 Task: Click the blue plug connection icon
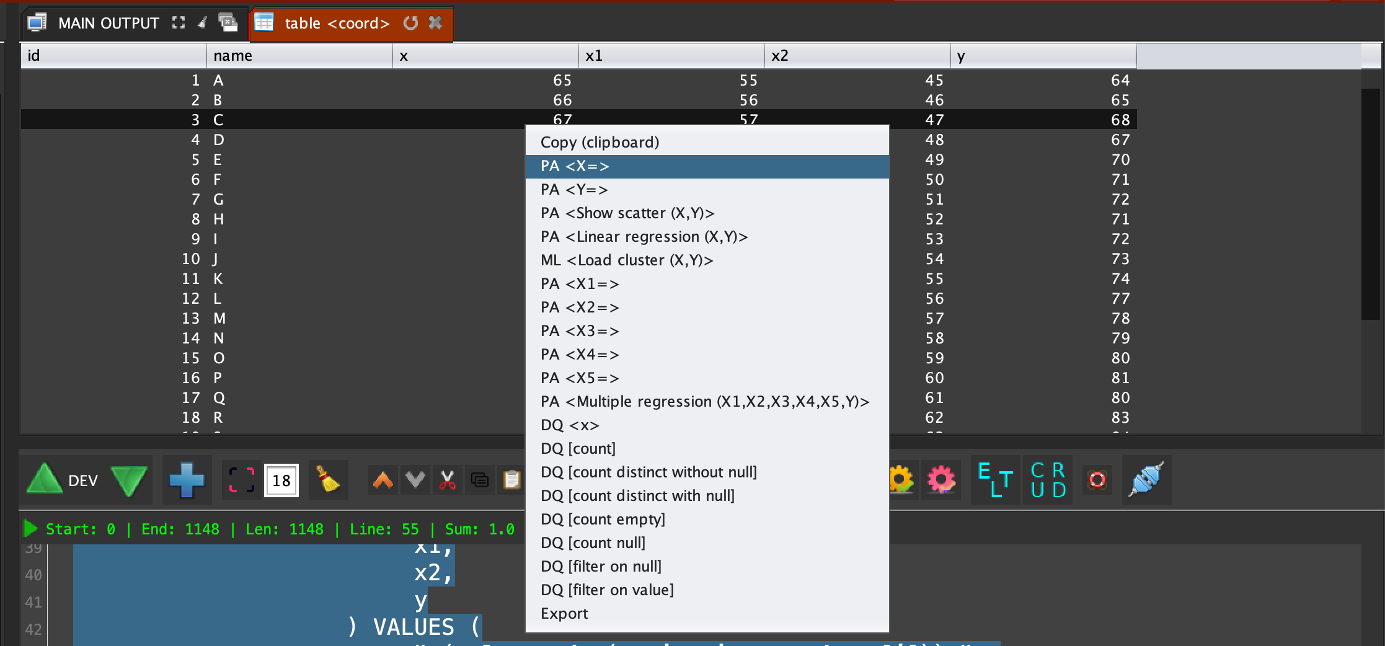click(x=1146, y=480)
